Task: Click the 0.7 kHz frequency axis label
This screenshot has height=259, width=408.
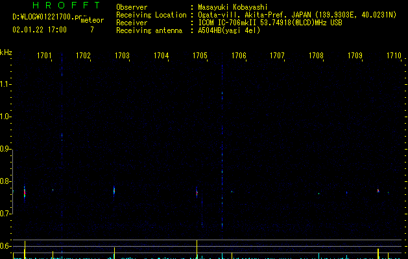Action: point(5,214)
